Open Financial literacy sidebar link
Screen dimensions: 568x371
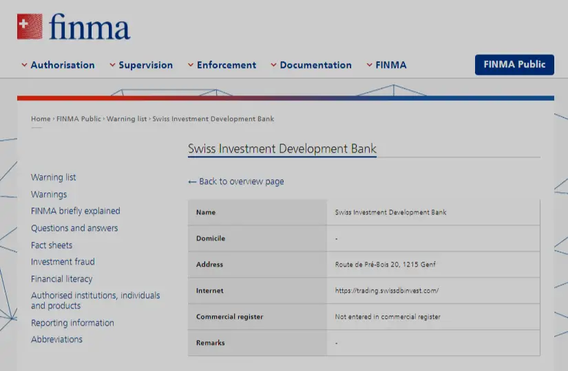(x=61, y=279)
